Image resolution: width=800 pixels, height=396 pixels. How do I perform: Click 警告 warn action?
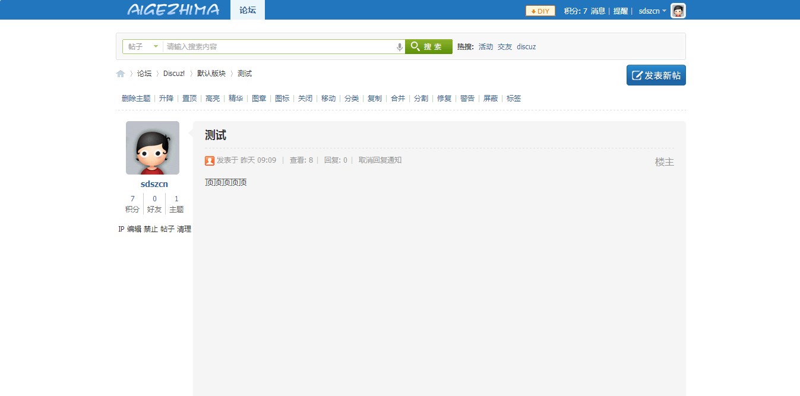467,99
